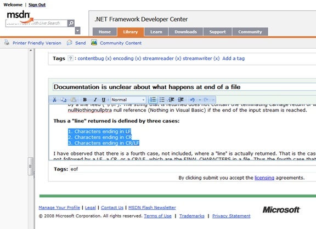Remove the streamwriter tag via (x)
Image resolution: width=316 pixels, height=229 pixels.
[217, 59]
